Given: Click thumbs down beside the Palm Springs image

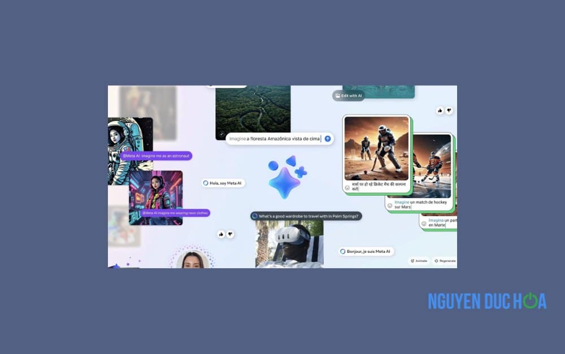Looking at the screenshot, I should pos(231,234).
